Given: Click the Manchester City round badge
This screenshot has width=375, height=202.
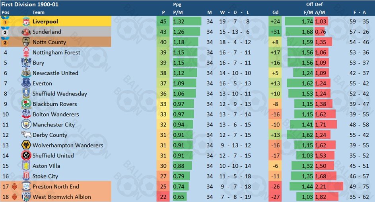Looking at the screenshot, I should tap(26, 124).
